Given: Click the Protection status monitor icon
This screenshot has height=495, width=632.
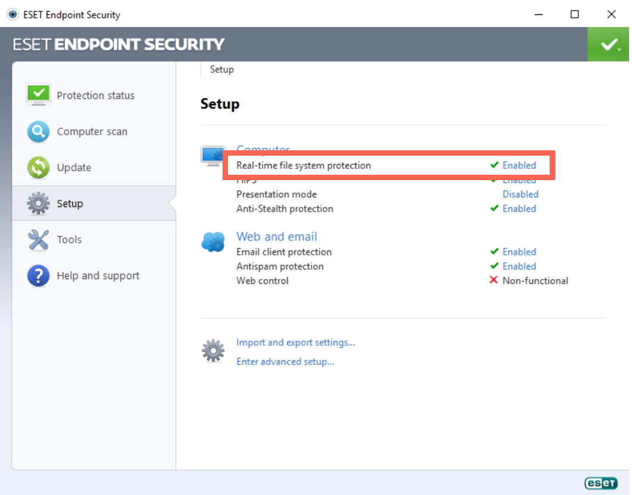Looking at the screenshot, I should (x=38, y=95).
